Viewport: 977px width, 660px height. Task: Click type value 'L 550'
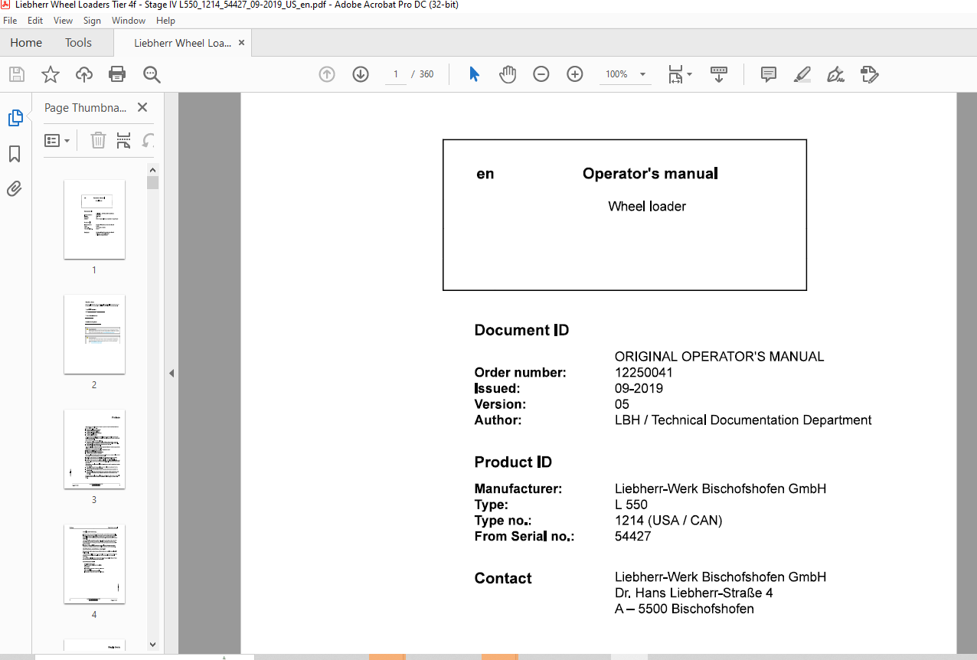coord(632,505)
